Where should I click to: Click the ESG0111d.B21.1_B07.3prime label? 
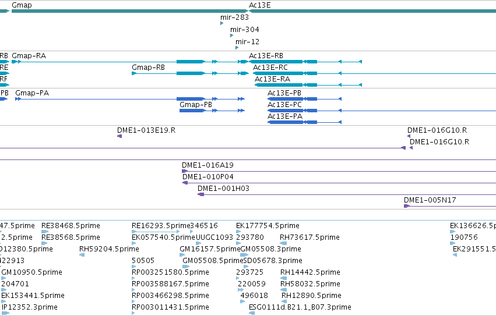tap(300, 307)
